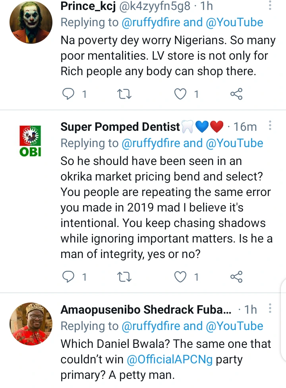This screenshot has height=388, width=286.
Task: Open the Amaopusenibo Shedrack Fuba display name
Action: tap(145, 310)
